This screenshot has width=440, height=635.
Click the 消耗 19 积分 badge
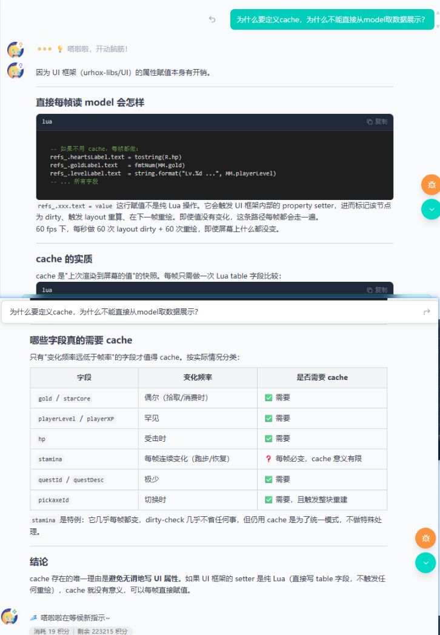[51, 631]
